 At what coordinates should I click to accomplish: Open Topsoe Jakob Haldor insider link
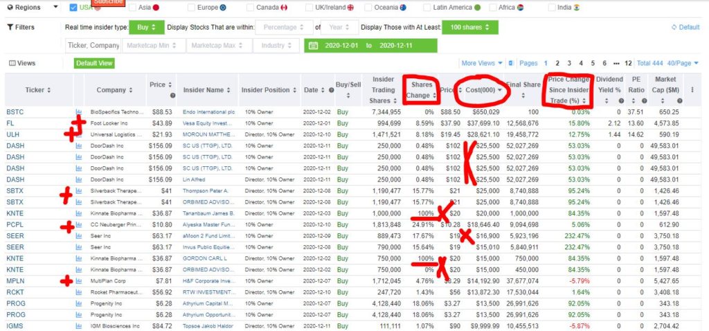click(207, 326)
